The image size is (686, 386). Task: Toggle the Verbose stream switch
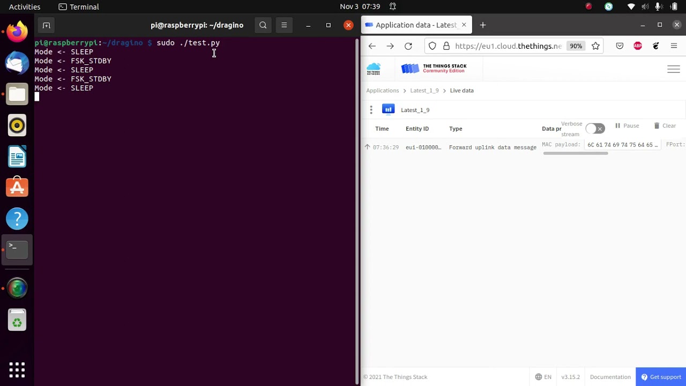(594, 129)
